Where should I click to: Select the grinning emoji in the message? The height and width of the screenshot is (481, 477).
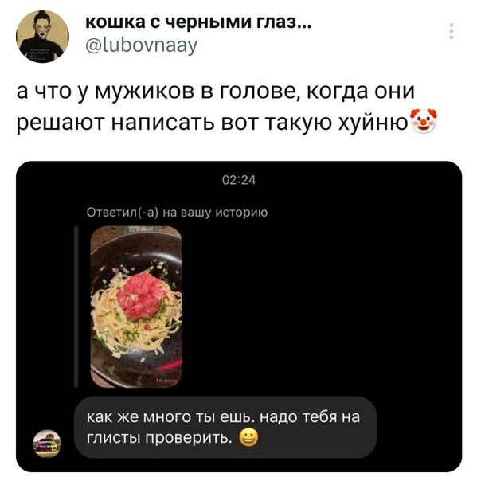248,438
